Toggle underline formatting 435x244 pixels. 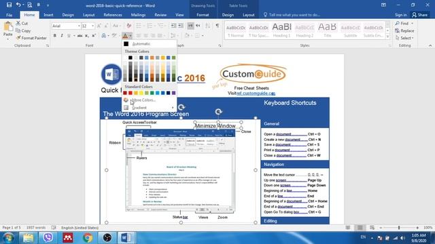(x=69, y=35)
